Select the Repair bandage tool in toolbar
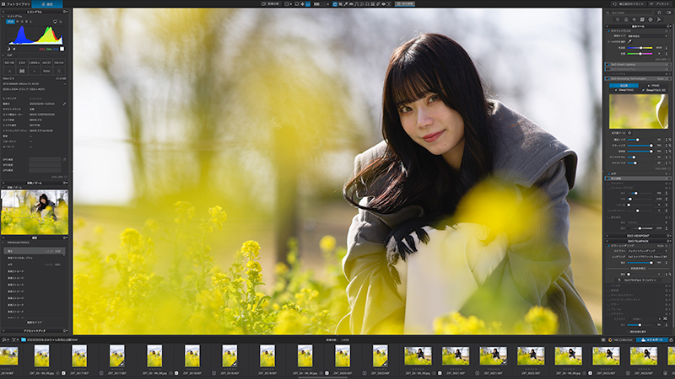This screenshot has width=675, height=379. [377, 4]
